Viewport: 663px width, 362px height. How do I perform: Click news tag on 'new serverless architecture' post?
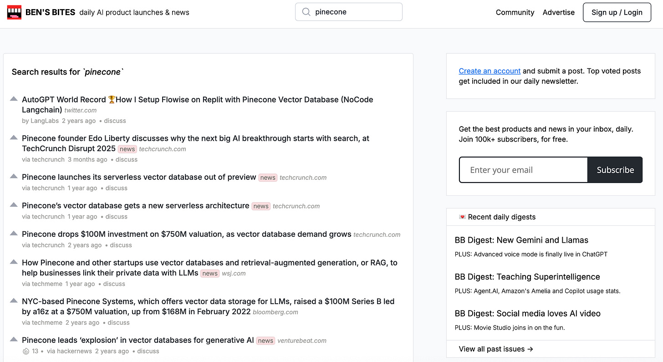[261, 206]
